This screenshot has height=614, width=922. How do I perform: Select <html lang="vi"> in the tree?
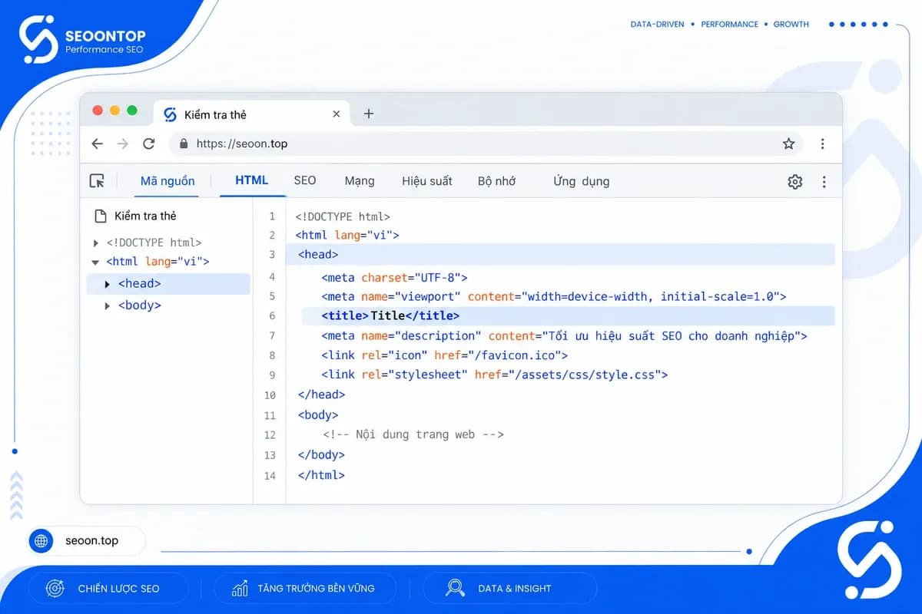pos(158,262)
